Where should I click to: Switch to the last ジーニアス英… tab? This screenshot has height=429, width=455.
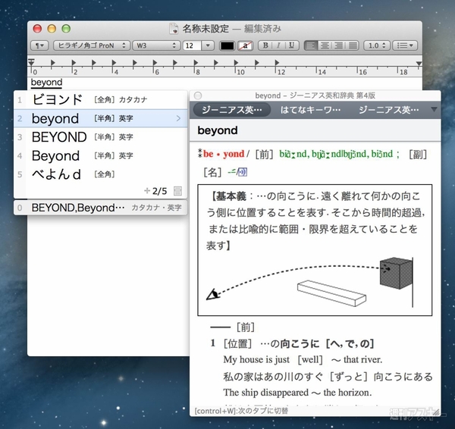pyautogui.click(x=389, y=110)
